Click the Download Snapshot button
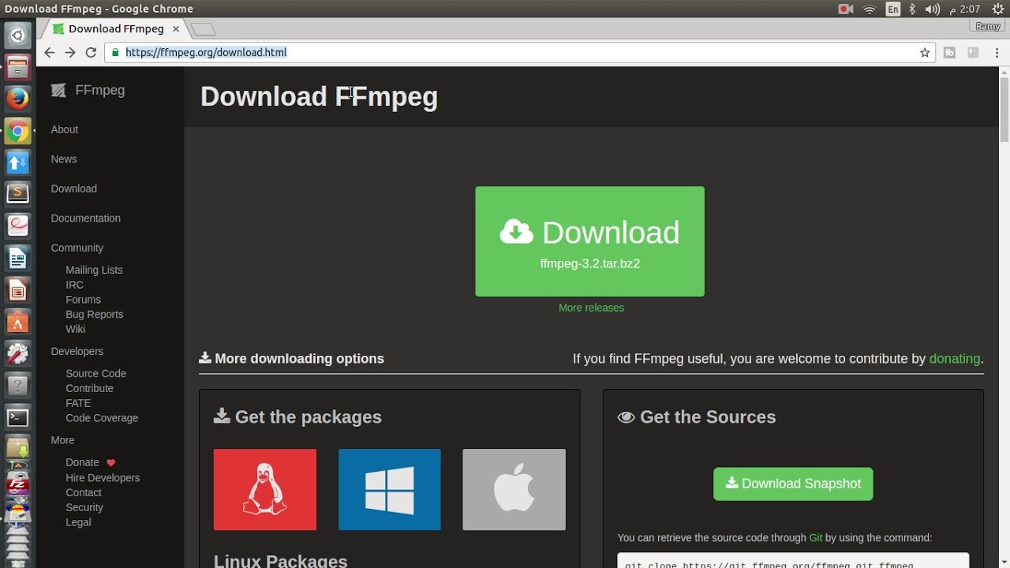The height and width of the screenshot is (568, 1010). 793,484
